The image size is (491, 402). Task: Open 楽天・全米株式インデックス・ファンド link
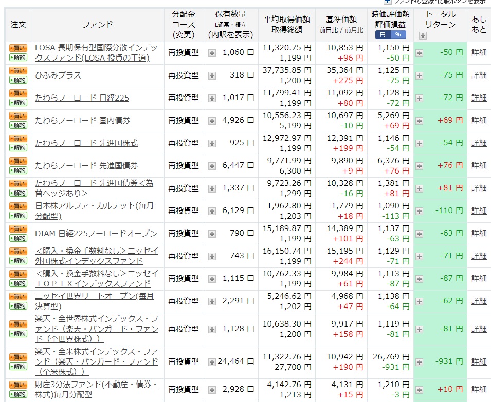coord(97,361)
